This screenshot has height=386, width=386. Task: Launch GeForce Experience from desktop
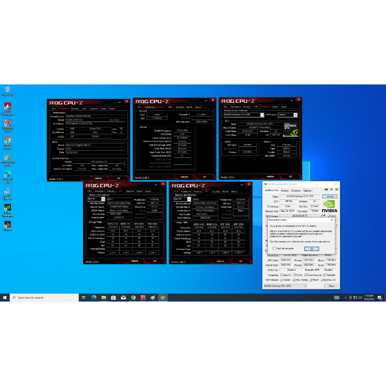(7, 208)
